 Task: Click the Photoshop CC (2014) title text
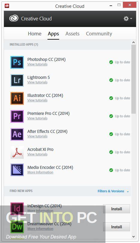click(x=46, y=59)
